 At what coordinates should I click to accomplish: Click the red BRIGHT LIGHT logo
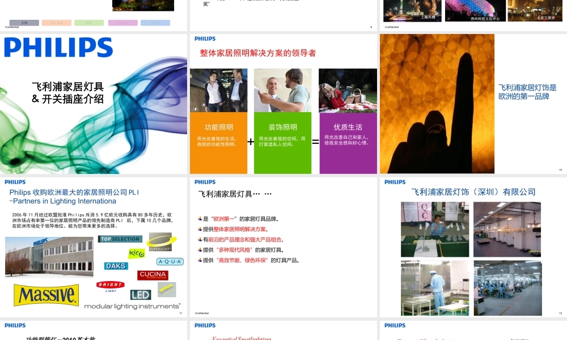111,286
